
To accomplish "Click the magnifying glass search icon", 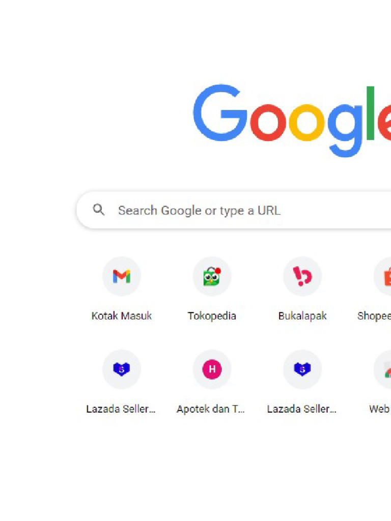I will coord(99,210).
